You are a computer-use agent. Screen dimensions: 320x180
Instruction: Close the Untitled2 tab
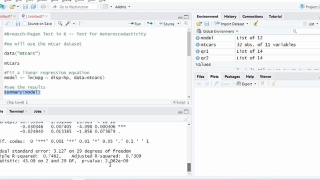click(46, 16)
